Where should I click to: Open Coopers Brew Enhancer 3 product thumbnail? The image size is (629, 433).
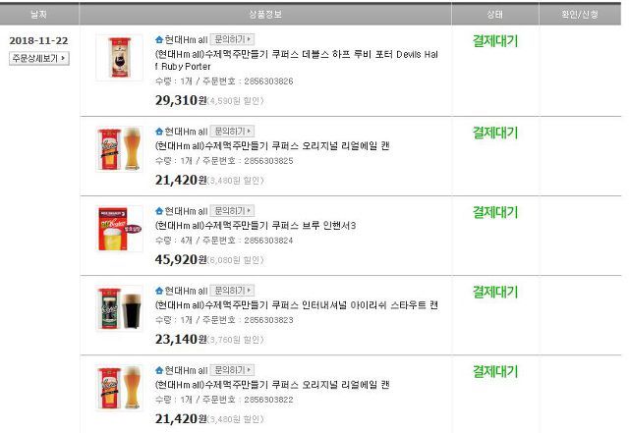[120, 229]
